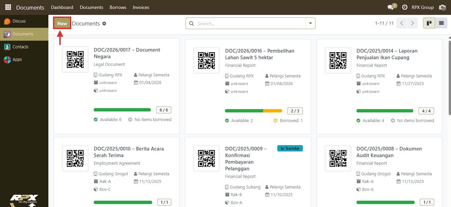
Task: Open Dashboard menu
Action: point(62,7)
